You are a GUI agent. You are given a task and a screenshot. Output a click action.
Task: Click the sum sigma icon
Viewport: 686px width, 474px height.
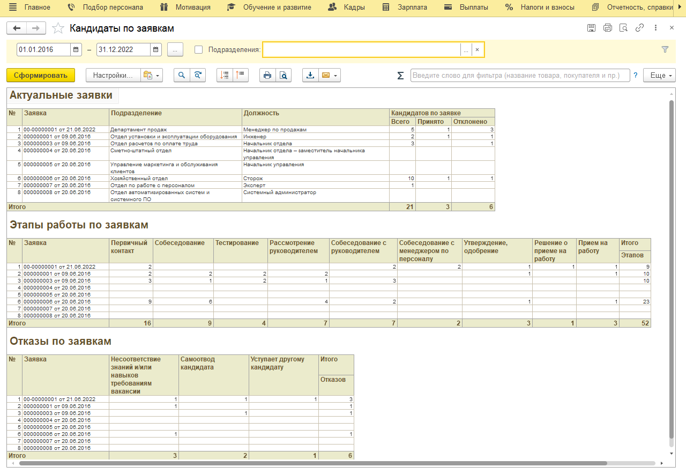pos(400,76)
